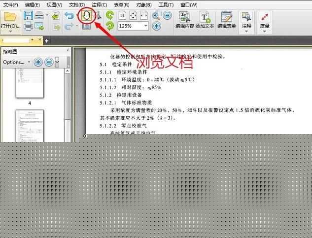Screen dimensions: 312x238
Task: Open the 工具(T) menu
Action: coord(166,5)
